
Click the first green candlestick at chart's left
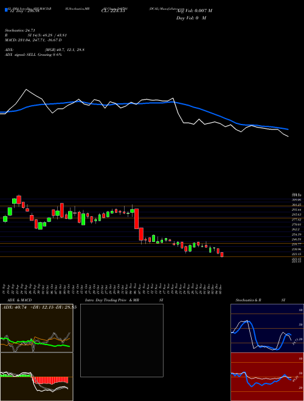point(5,219)
